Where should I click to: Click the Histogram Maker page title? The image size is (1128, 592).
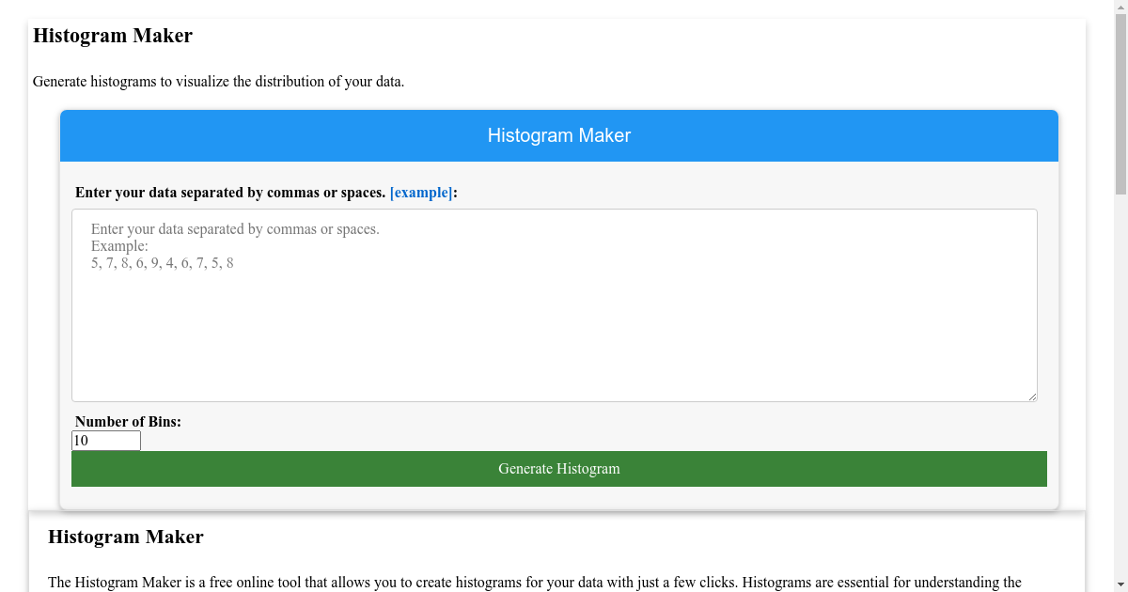[113, 36]
